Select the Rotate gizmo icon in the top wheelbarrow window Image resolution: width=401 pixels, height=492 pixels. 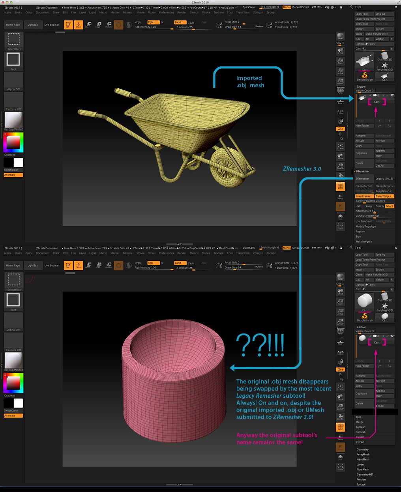108,25
